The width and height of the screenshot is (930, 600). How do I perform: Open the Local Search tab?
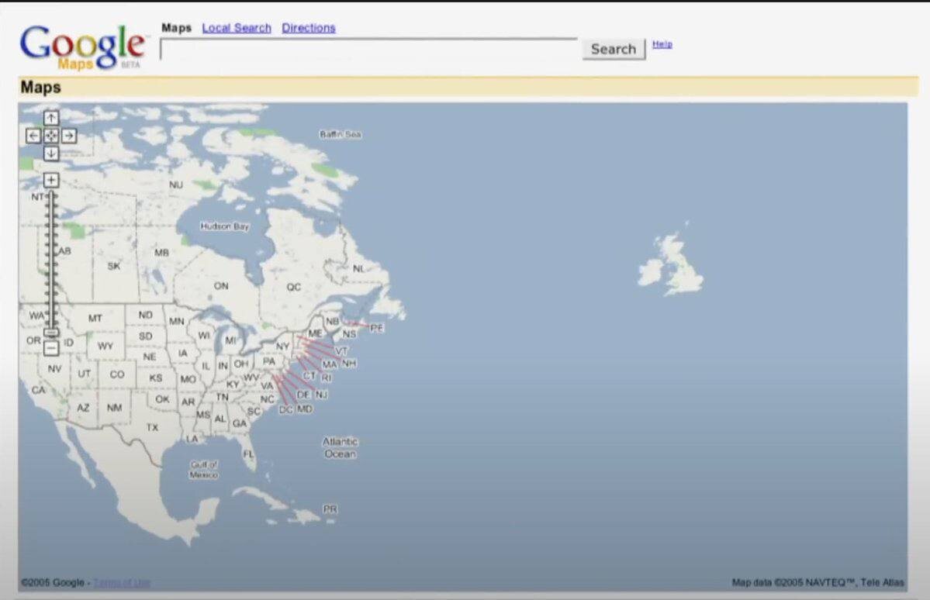[x=237, y=28]
